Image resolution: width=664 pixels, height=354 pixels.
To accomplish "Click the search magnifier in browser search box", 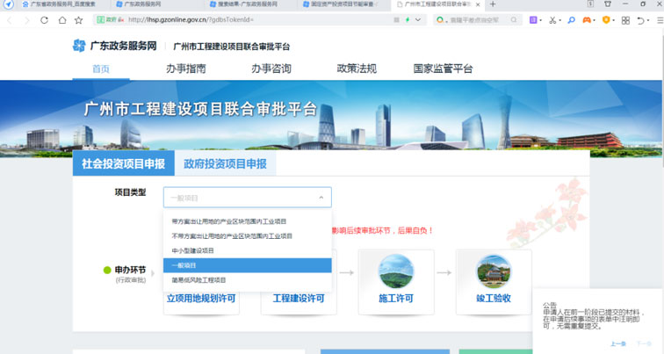I will (514, 20).
